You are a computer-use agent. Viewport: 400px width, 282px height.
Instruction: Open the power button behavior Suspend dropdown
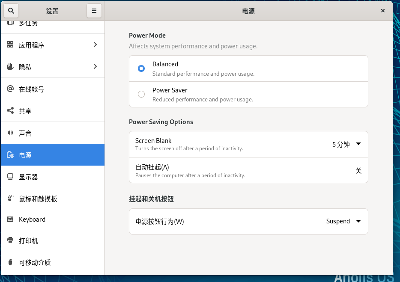(x=343, y=221)
